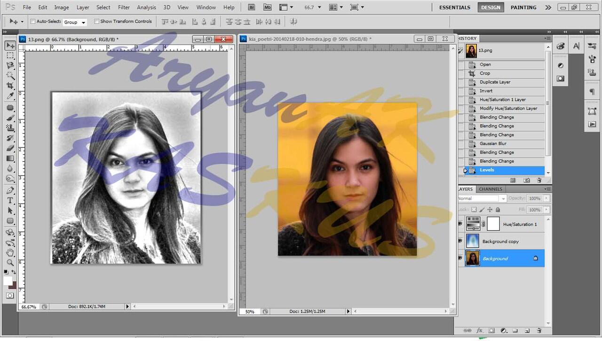602x341 pixels.
Task: Select the Dodge tool
Action: pos(10,178)
